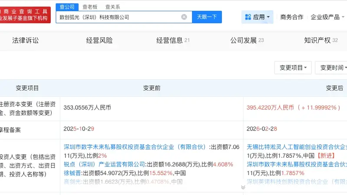
Task: Select the 2026-02-28 date cell
Action: (x=262, y=129)
